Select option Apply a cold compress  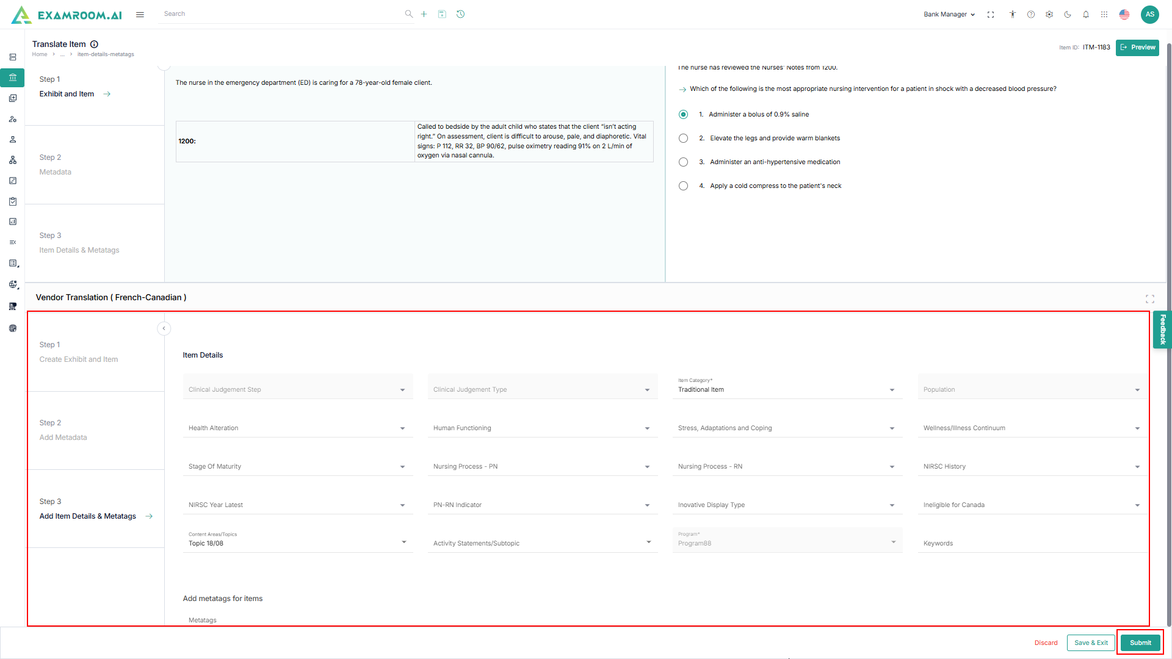684,186
